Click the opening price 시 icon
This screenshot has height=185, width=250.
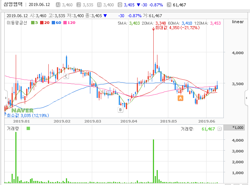point(58,5)
